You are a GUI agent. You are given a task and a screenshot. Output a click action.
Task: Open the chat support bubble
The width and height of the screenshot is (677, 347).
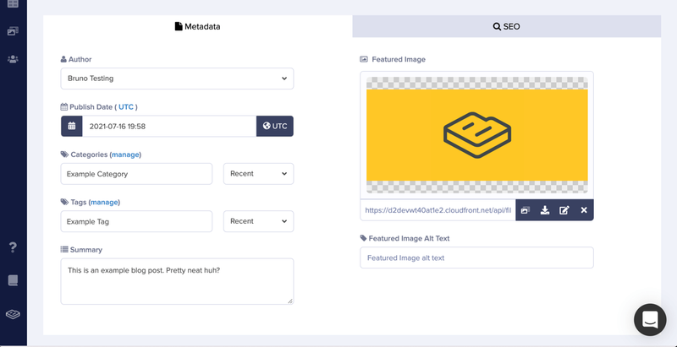pos(650,320)
